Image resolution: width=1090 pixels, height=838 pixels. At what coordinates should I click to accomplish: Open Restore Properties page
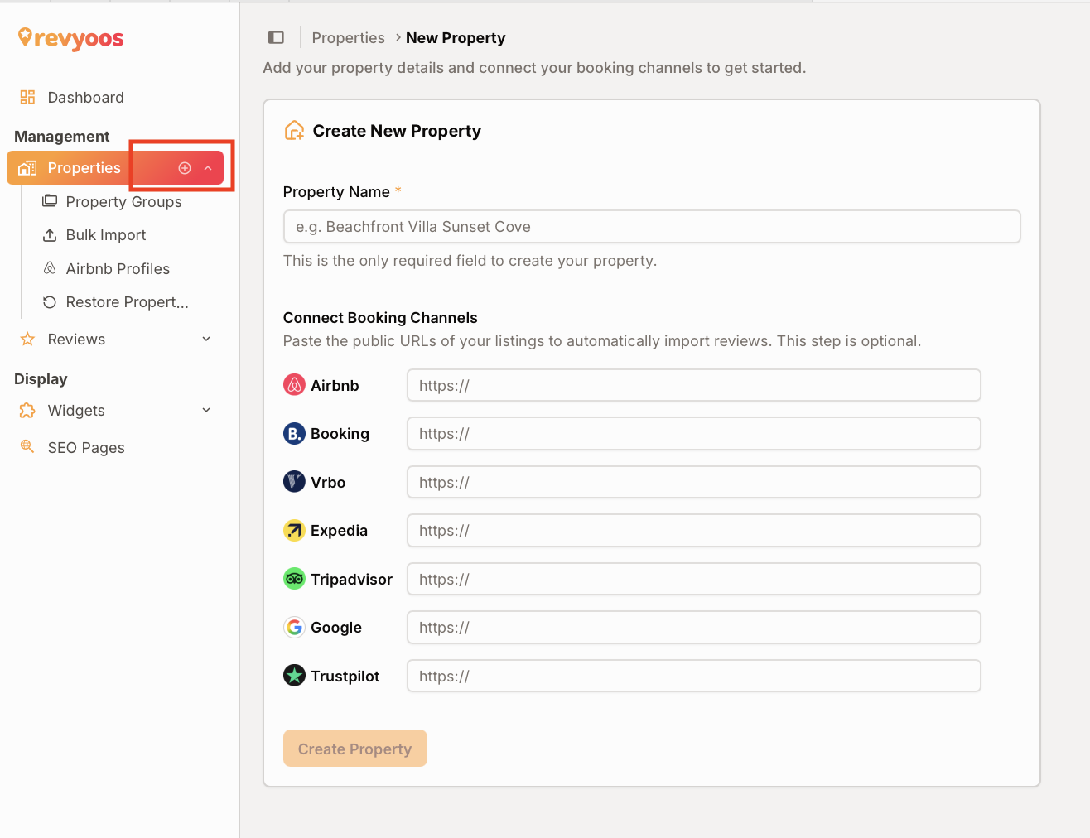pyautogui.click(x=127, y=302)
